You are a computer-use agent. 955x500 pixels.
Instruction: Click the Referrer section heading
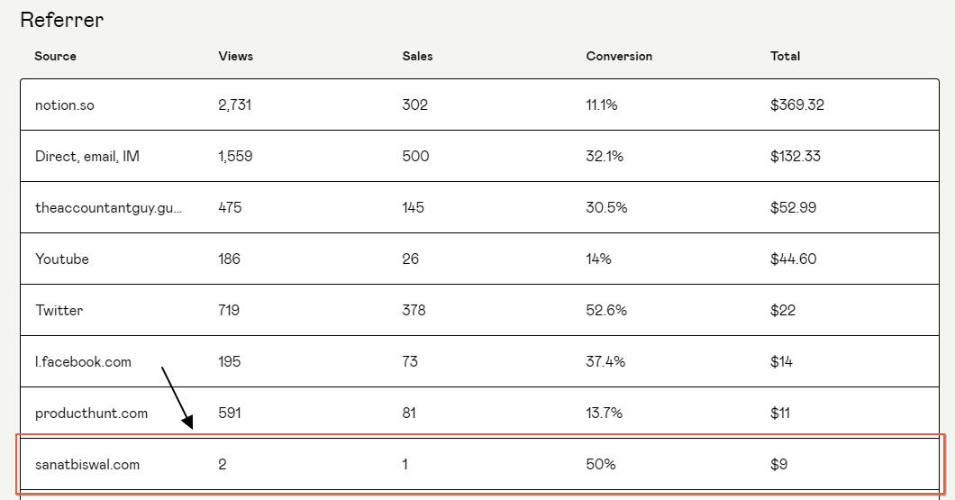pos(61,19)
